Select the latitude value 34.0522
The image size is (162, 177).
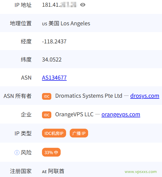point(52,60)
